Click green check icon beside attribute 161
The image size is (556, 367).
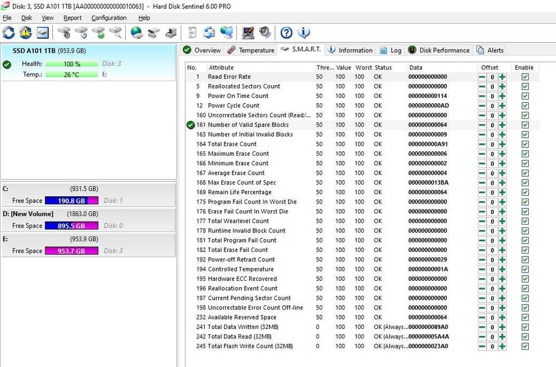click(x=191, y=125)
